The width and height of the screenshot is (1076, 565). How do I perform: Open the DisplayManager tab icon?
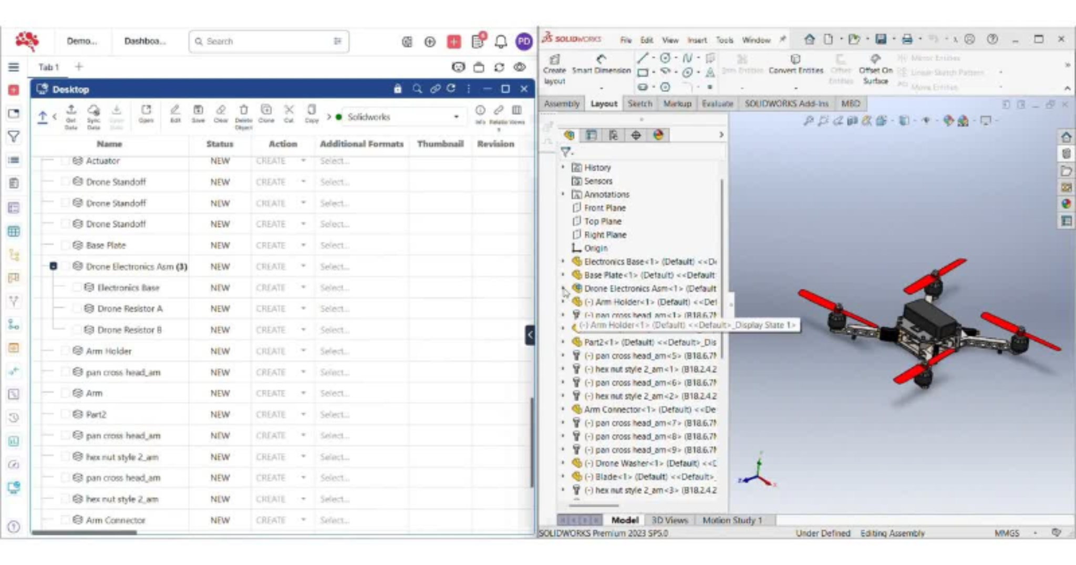(x=658, y=135)
